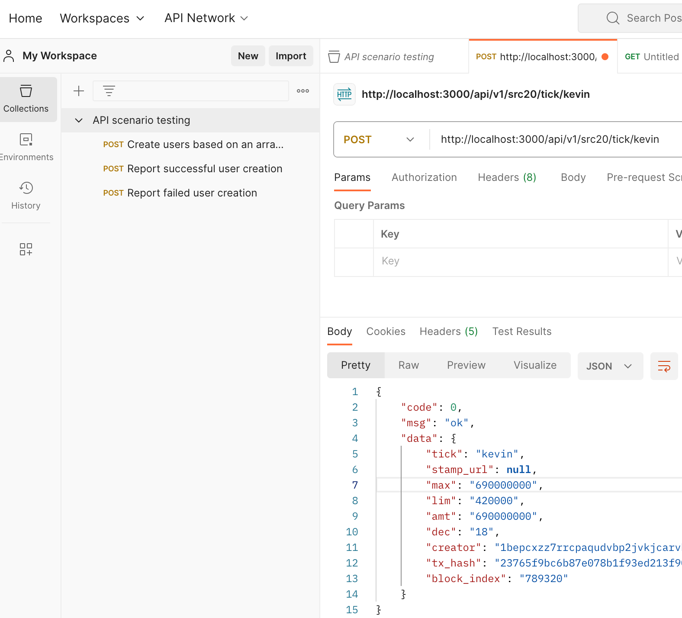This screenshot has width=682, height=618.
Task: Click the My Workspace title
Action: [60, 56]
